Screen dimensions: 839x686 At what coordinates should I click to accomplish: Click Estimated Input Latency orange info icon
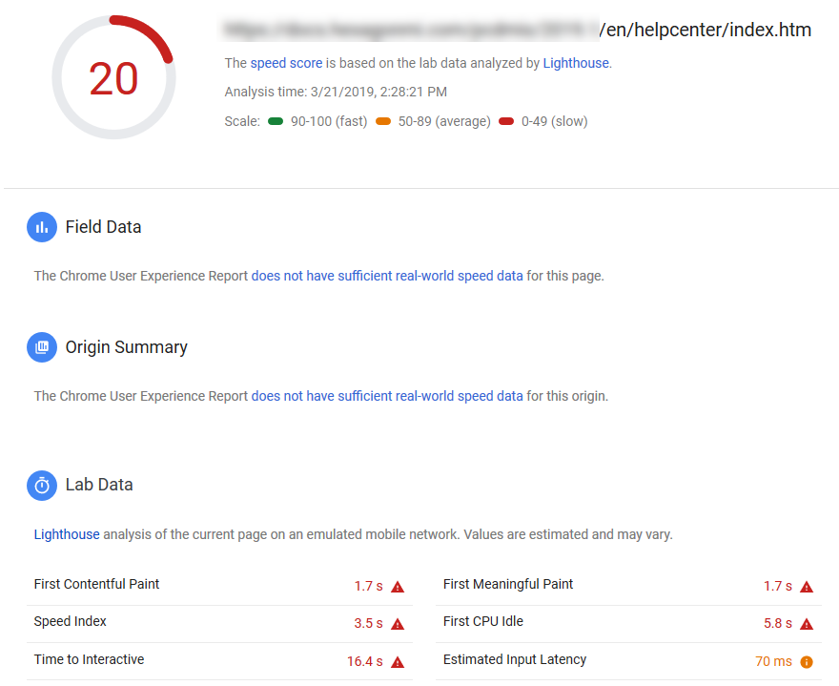[807, 662]
